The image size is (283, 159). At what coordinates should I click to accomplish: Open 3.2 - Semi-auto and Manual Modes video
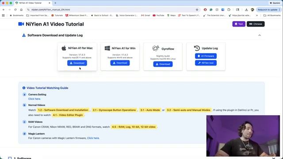[x=189, y=110]
